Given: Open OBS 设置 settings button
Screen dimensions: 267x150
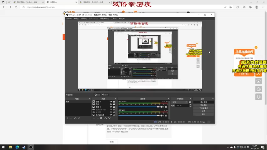Looking at the screenshot, I should click(x=204, y=111).
